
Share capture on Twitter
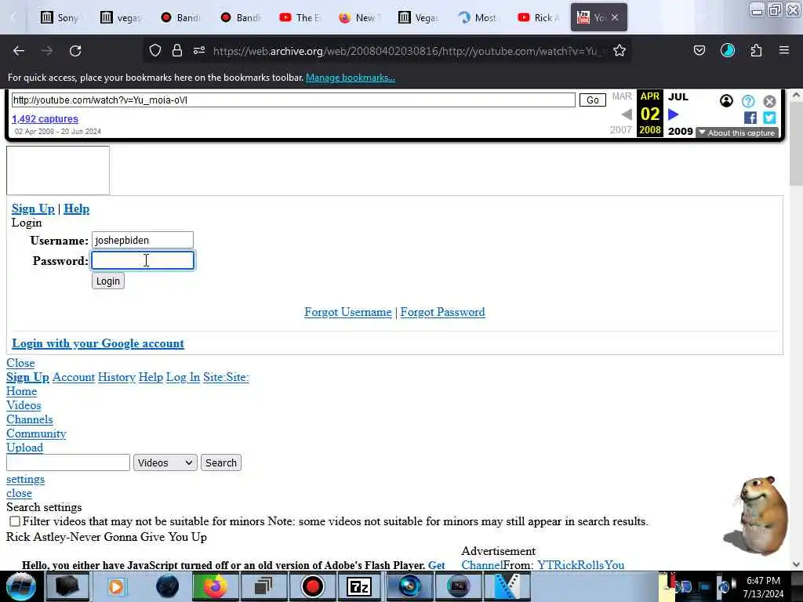[769, 118]
